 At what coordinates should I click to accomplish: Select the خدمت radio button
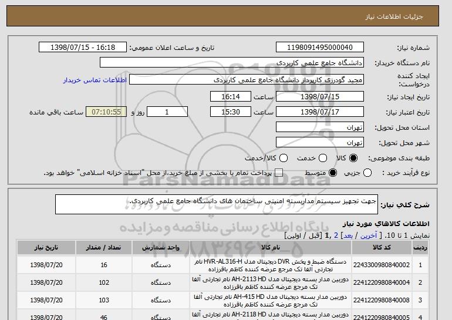323,158
